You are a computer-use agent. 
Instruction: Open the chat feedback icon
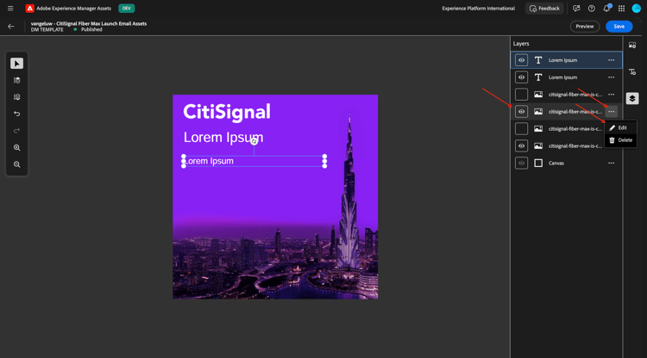(x=576, y=9)
